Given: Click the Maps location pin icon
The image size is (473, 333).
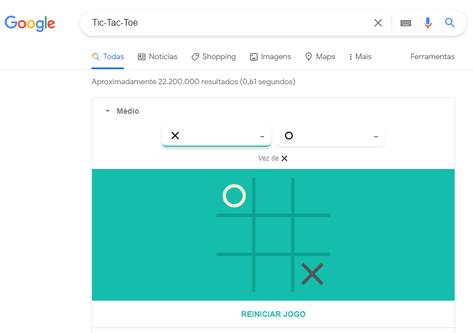Looking at the screenshot, I should pos(308,56).
